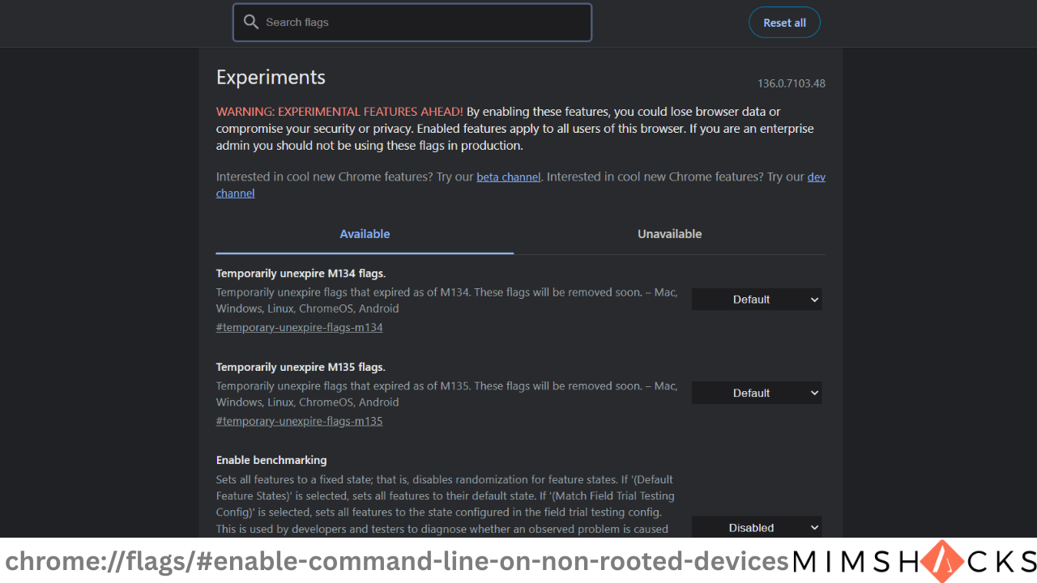
Task: Follow the #temporary-unexpire-flags-m135 anchor link
Action: tap(299, 421)
